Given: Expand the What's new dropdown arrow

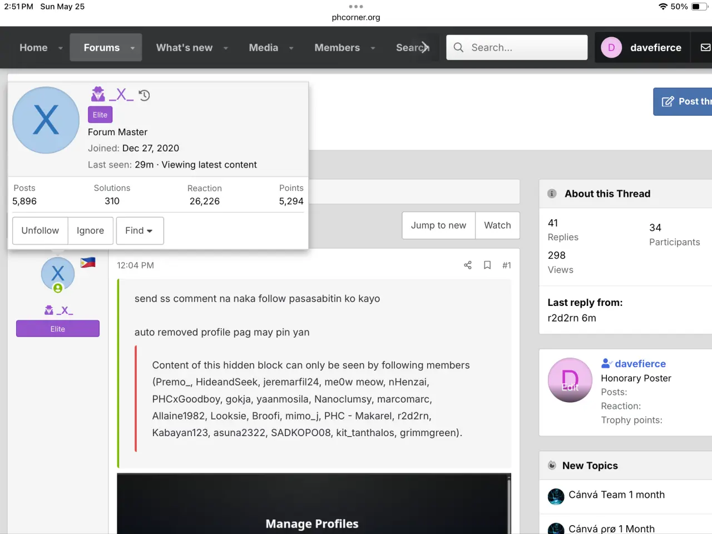Looking at the screenshot, I should coord(226,48).
